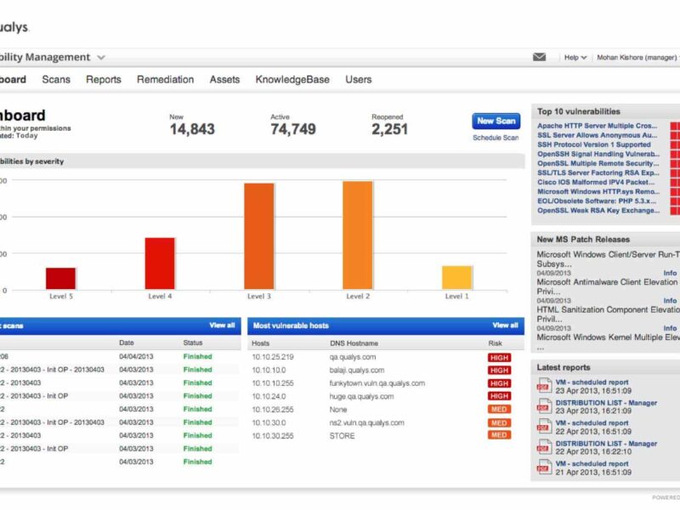This screenshot has height=510, width=680.
Task: Click the HIGH risk badge for qa.qualys.com
Action: [499, 358]
